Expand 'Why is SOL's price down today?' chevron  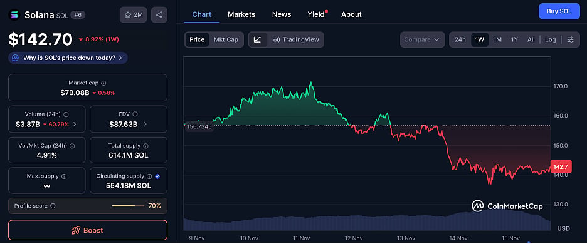click(x=120, y=58)
